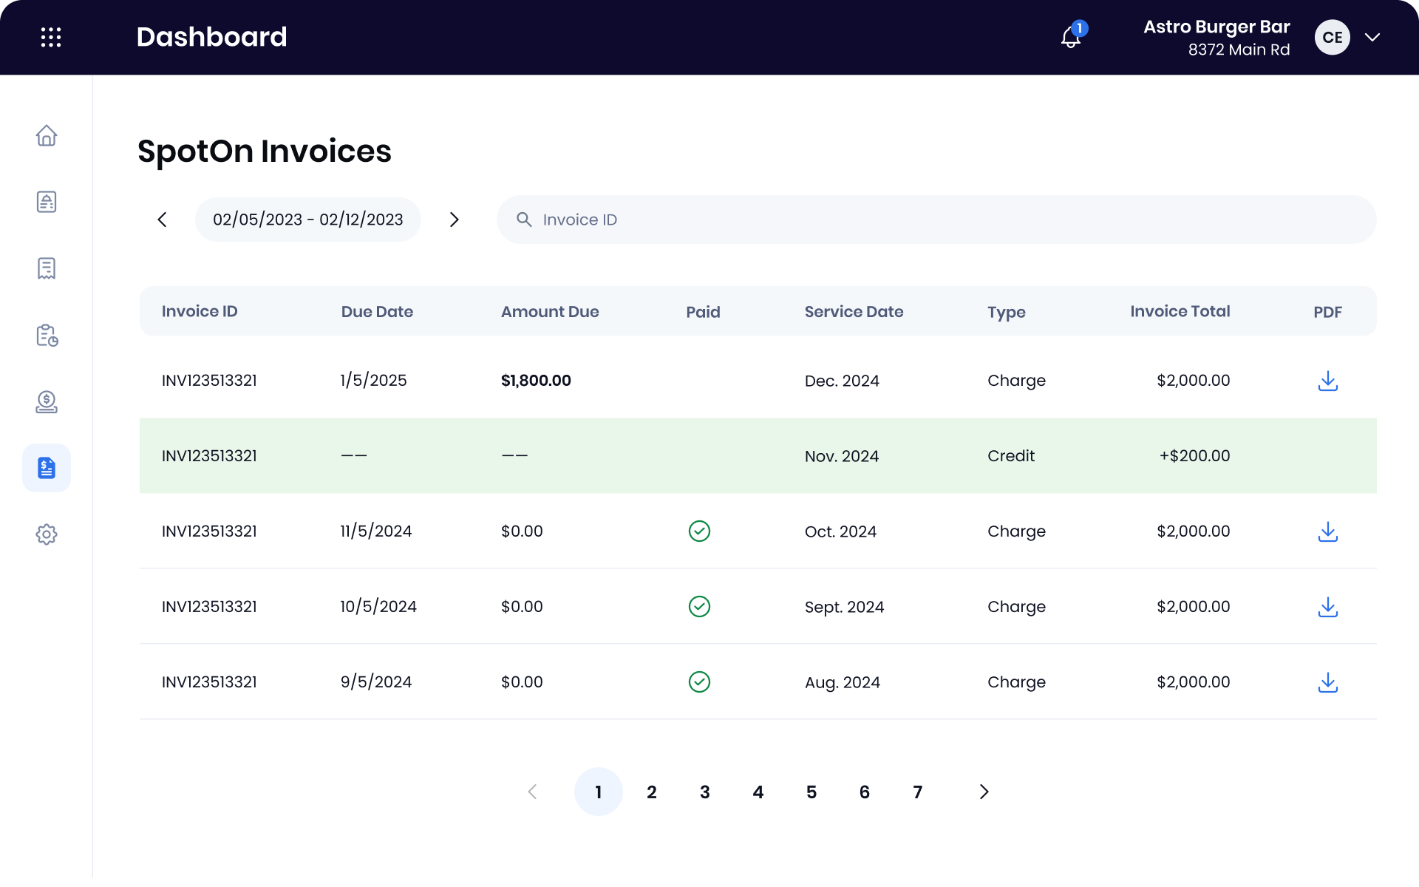
Task: Go to next page in pagination
Action: click(x=984, y=792)
